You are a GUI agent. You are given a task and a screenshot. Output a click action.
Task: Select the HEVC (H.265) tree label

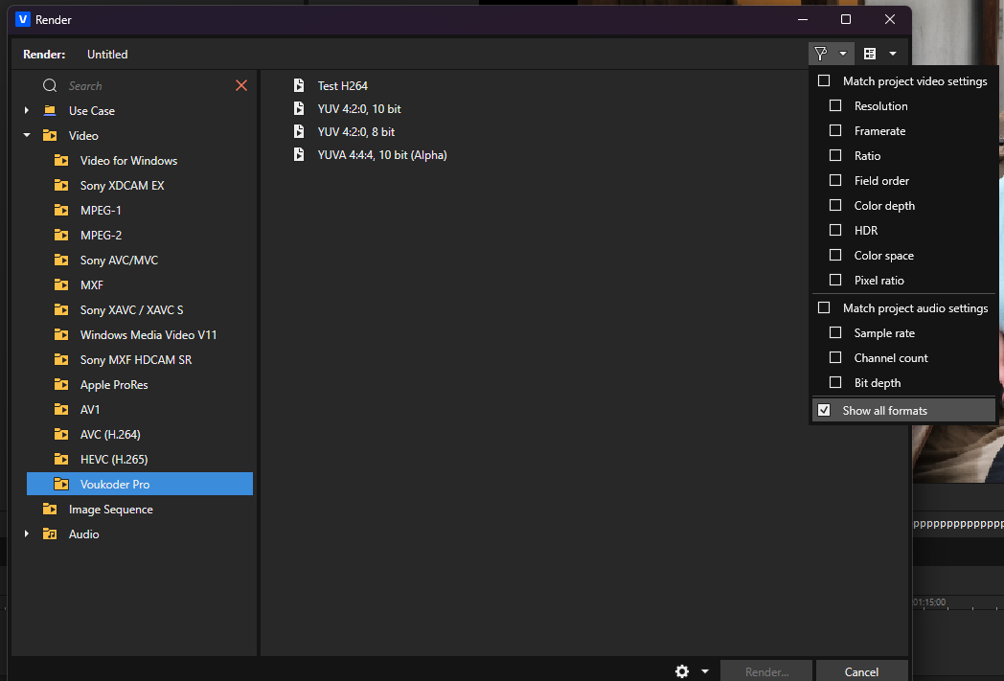[114, 460]
